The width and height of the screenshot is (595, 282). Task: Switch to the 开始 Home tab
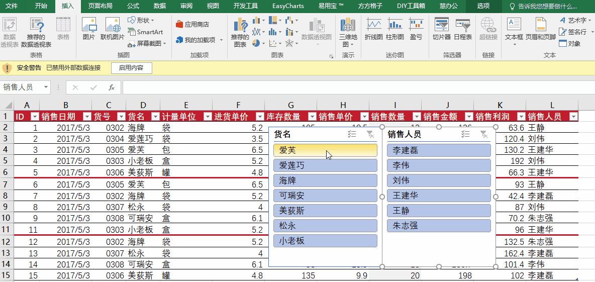click(x=41, y=6)
